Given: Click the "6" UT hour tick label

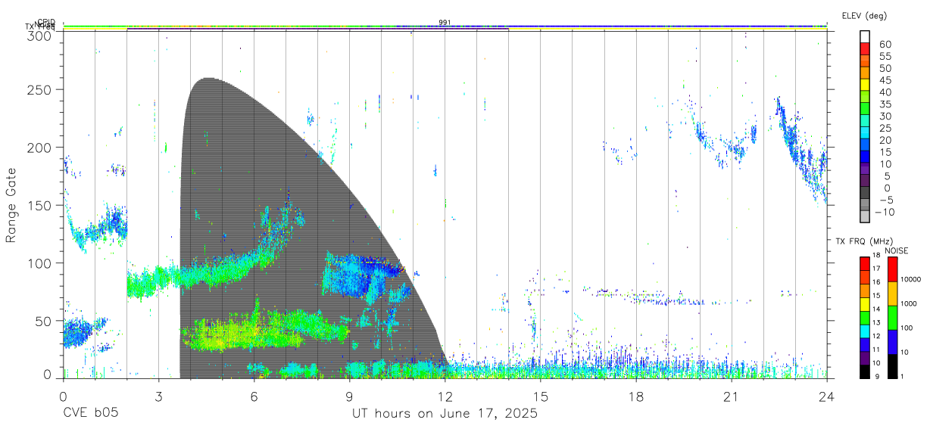Looking at the screenshot, I should point(254,396).
